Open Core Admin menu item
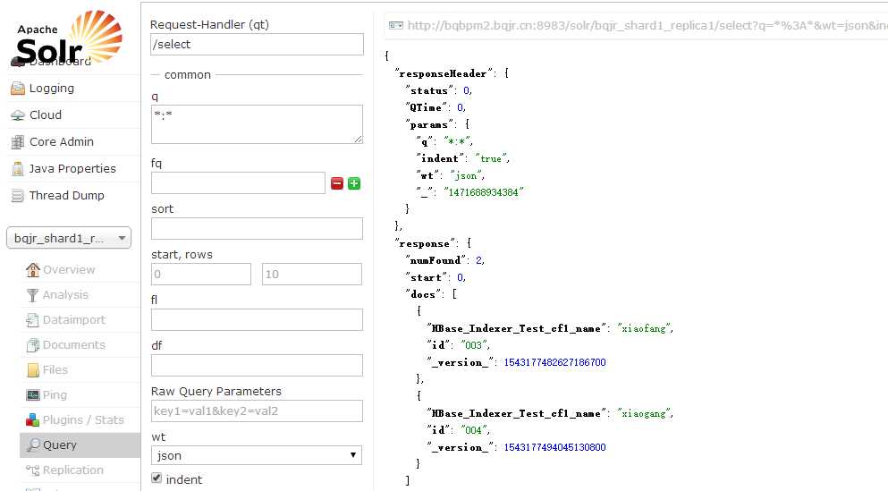 pos(62,141)
